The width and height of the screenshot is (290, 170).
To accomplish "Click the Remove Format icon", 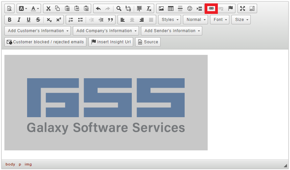I will (x=149, y=8).
